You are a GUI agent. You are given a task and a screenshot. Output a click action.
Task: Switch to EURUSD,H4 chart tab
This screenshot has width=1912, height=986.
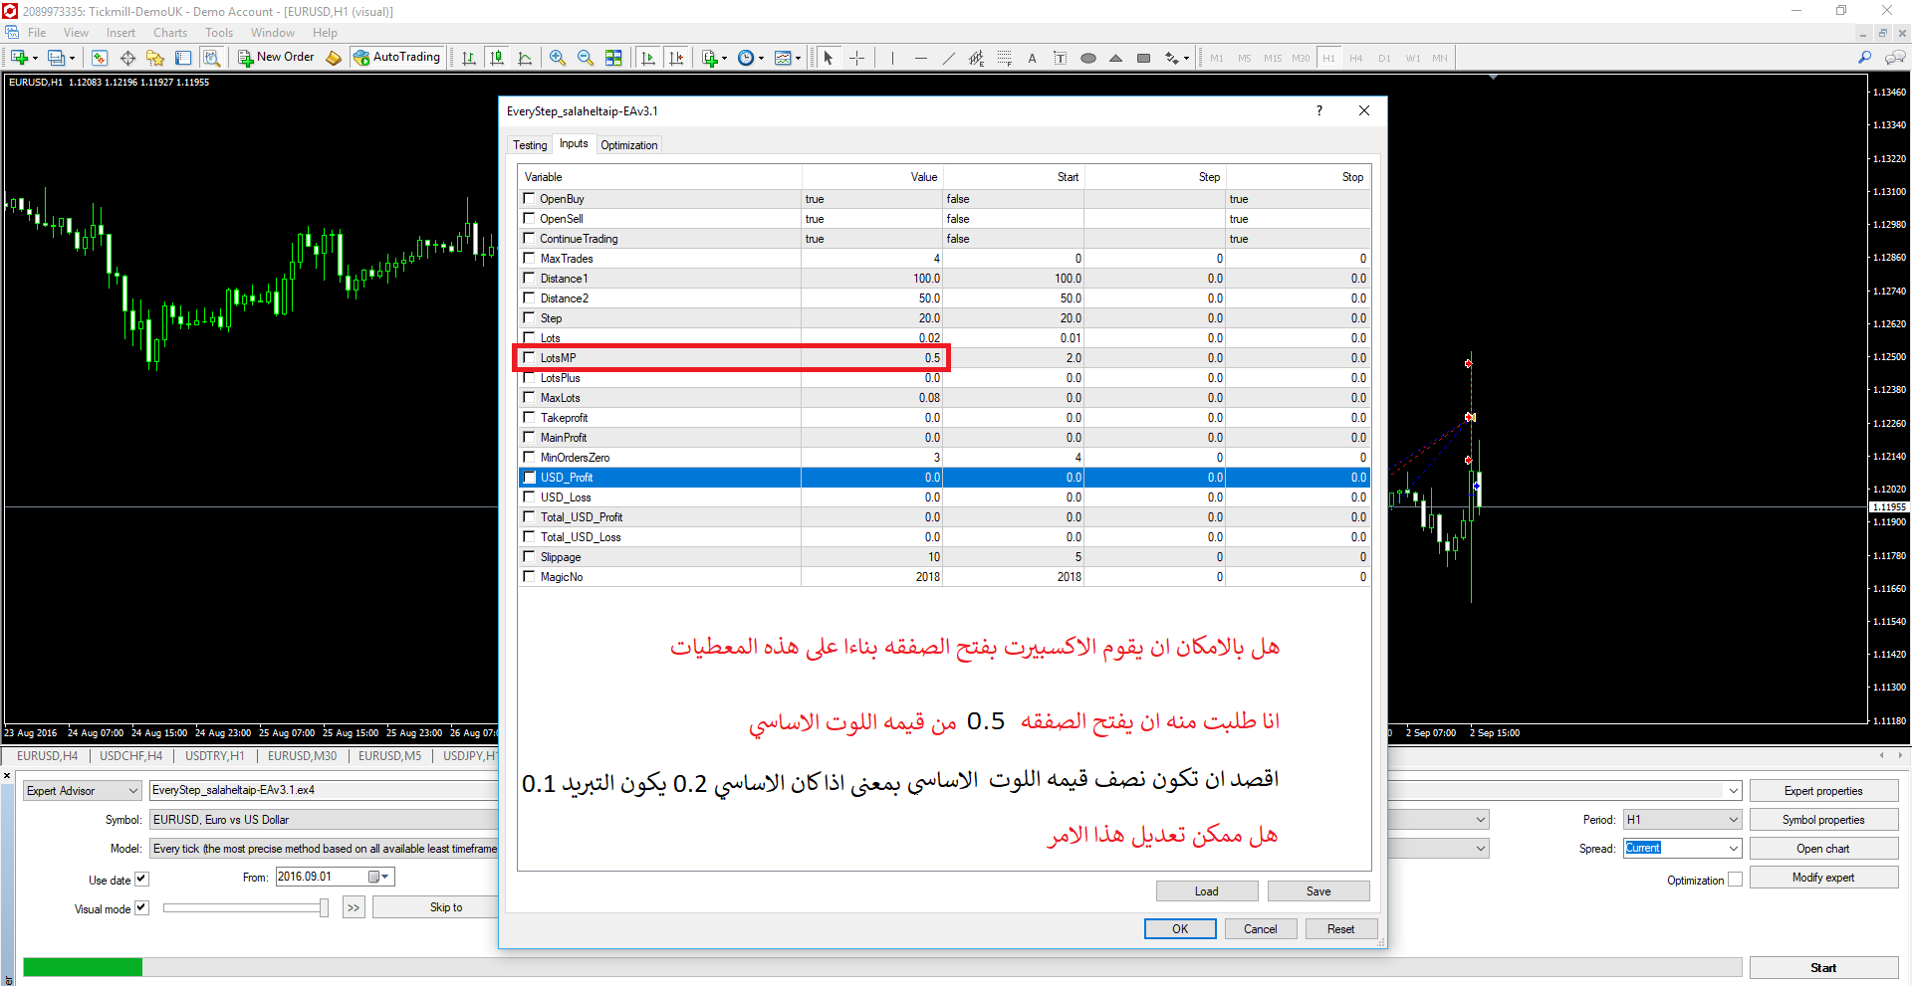(47, 756)
